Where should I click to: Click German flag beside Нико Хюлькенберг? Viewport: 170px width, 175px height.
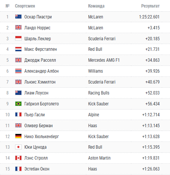pos(18,136)
